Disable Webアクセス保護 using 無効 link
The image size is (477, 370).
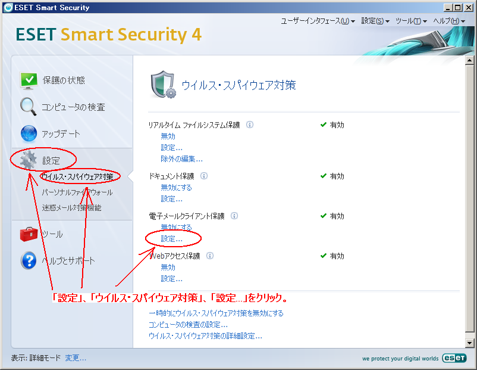click(x=168, y=268)
